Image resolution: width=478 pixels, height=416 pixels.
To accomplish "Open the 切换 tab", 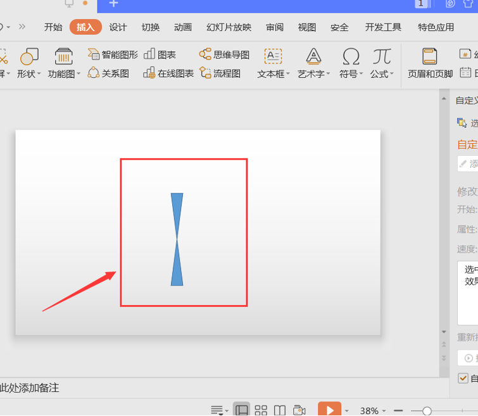I will point(151,27).
